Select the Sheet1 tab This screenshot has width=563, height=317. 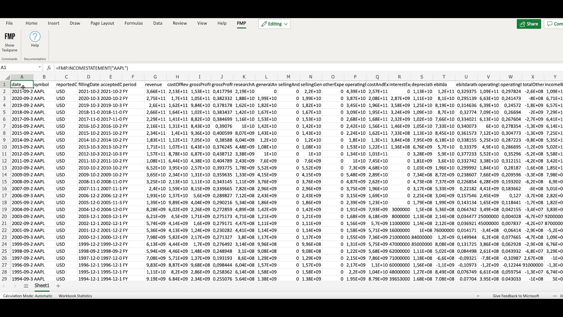(x=42, y=286)
